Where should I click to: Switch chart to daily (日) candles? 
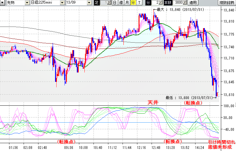115,3
